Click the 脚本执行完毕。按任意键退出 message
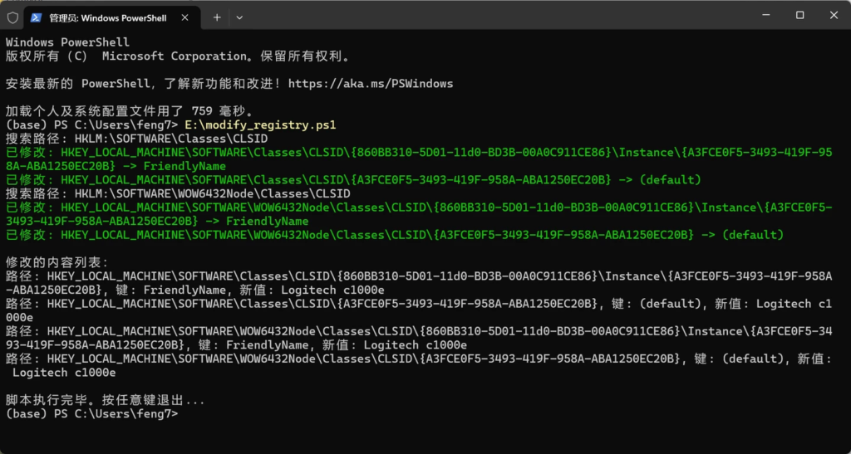Screen dimensions: 851x454 coord(104,400)
